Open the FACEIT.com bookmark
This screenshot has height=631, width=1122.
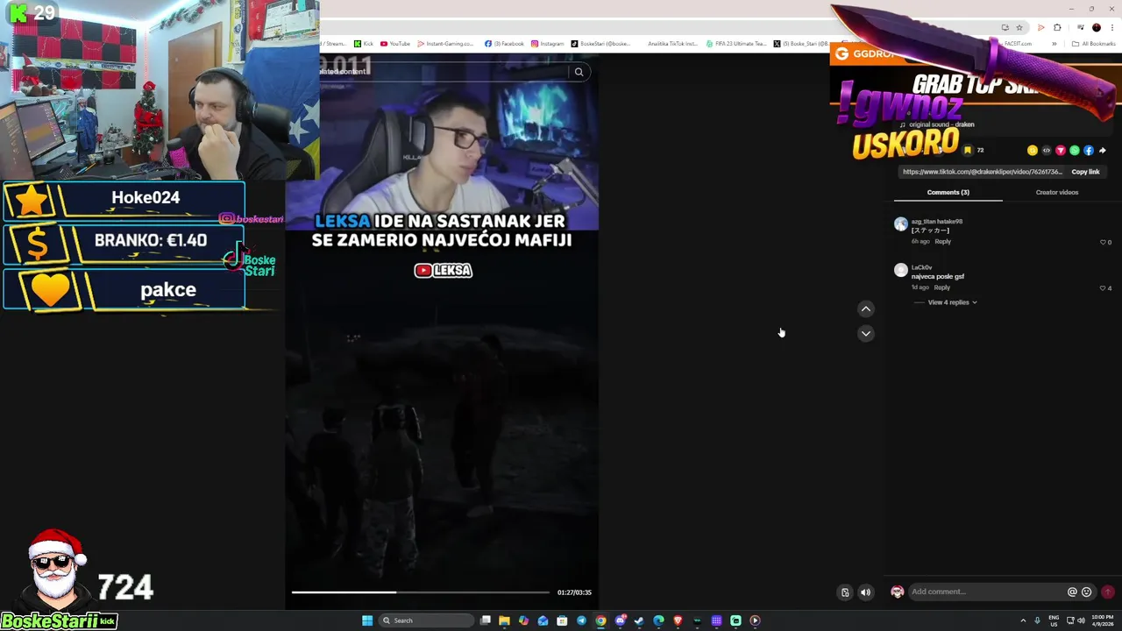[x=1018, y=43]
